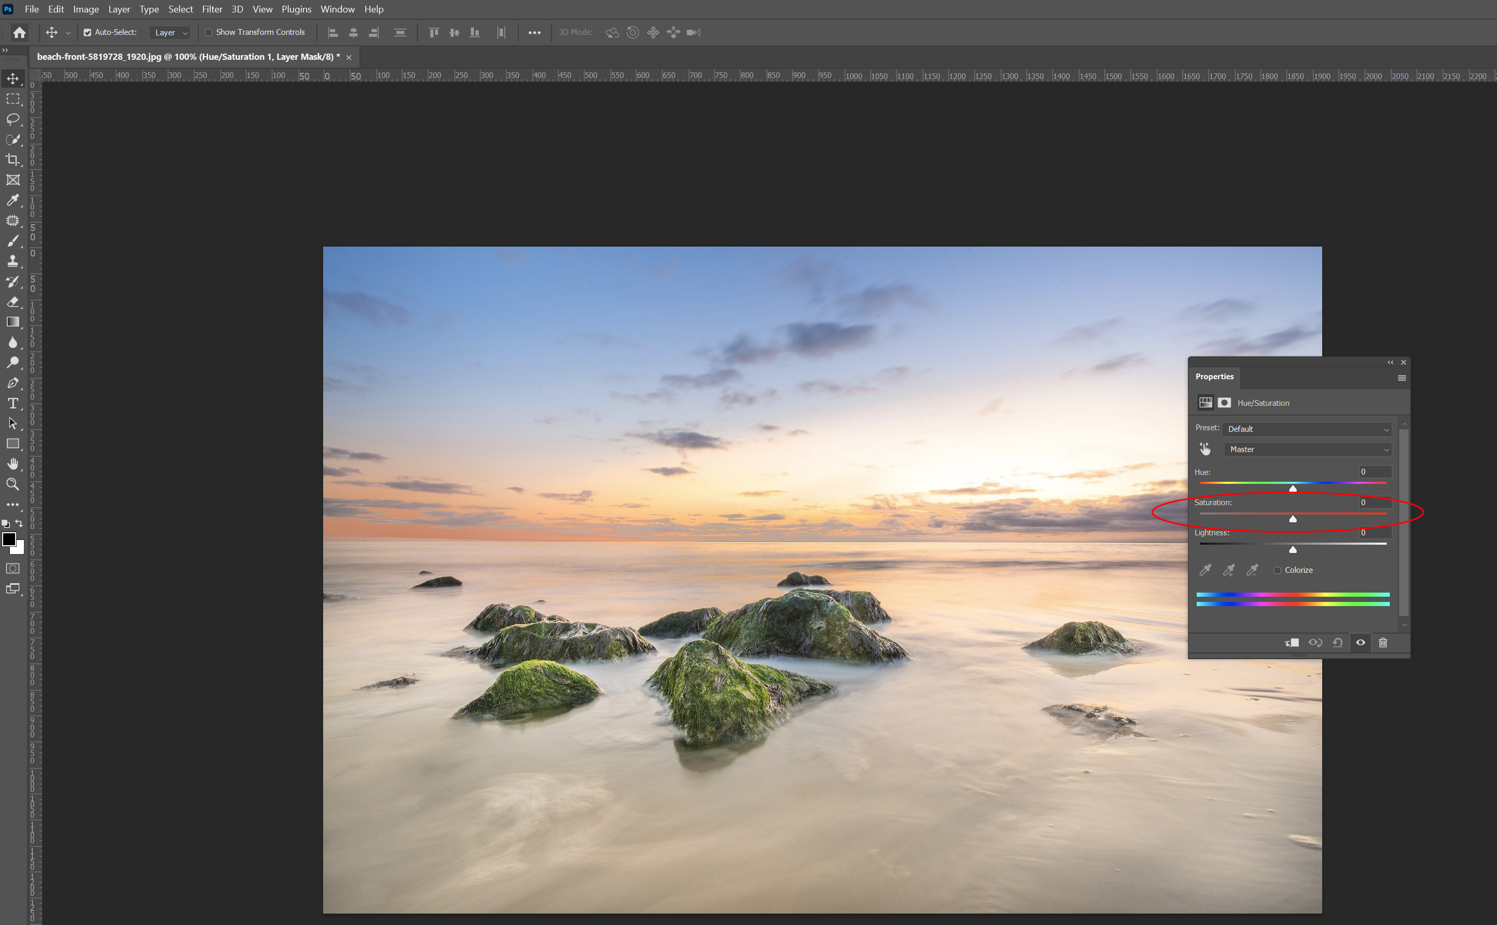Reset Hue/Saturation adjustment defaults
1497x925 pixels.
coord(1337,643)
